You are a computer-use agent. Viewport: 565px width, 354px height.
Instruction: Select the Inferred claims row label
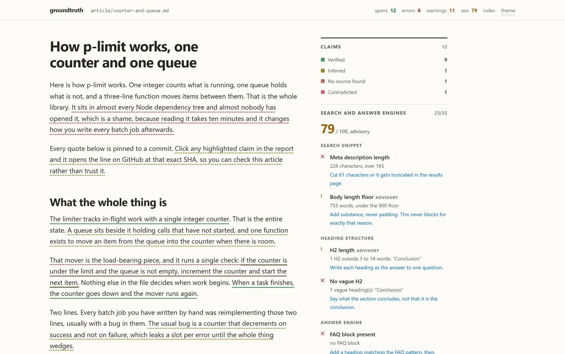coord(336,71)
